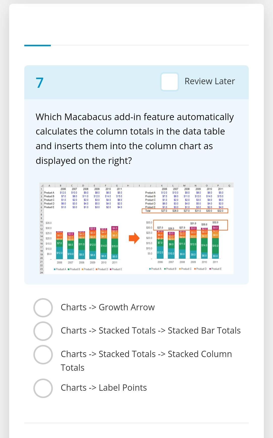Click the Charts -> Growth Arrow answer text
The height and width of the screenshot is (438, 273).
pyautogui.click(x=107, y=307)
